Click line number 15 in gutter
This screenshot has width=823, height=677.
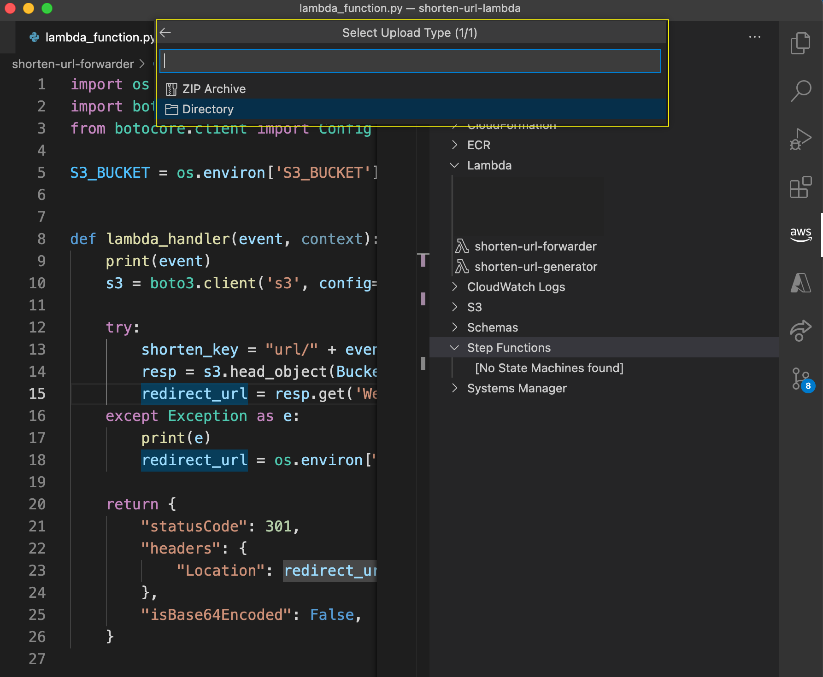point(37,394)
